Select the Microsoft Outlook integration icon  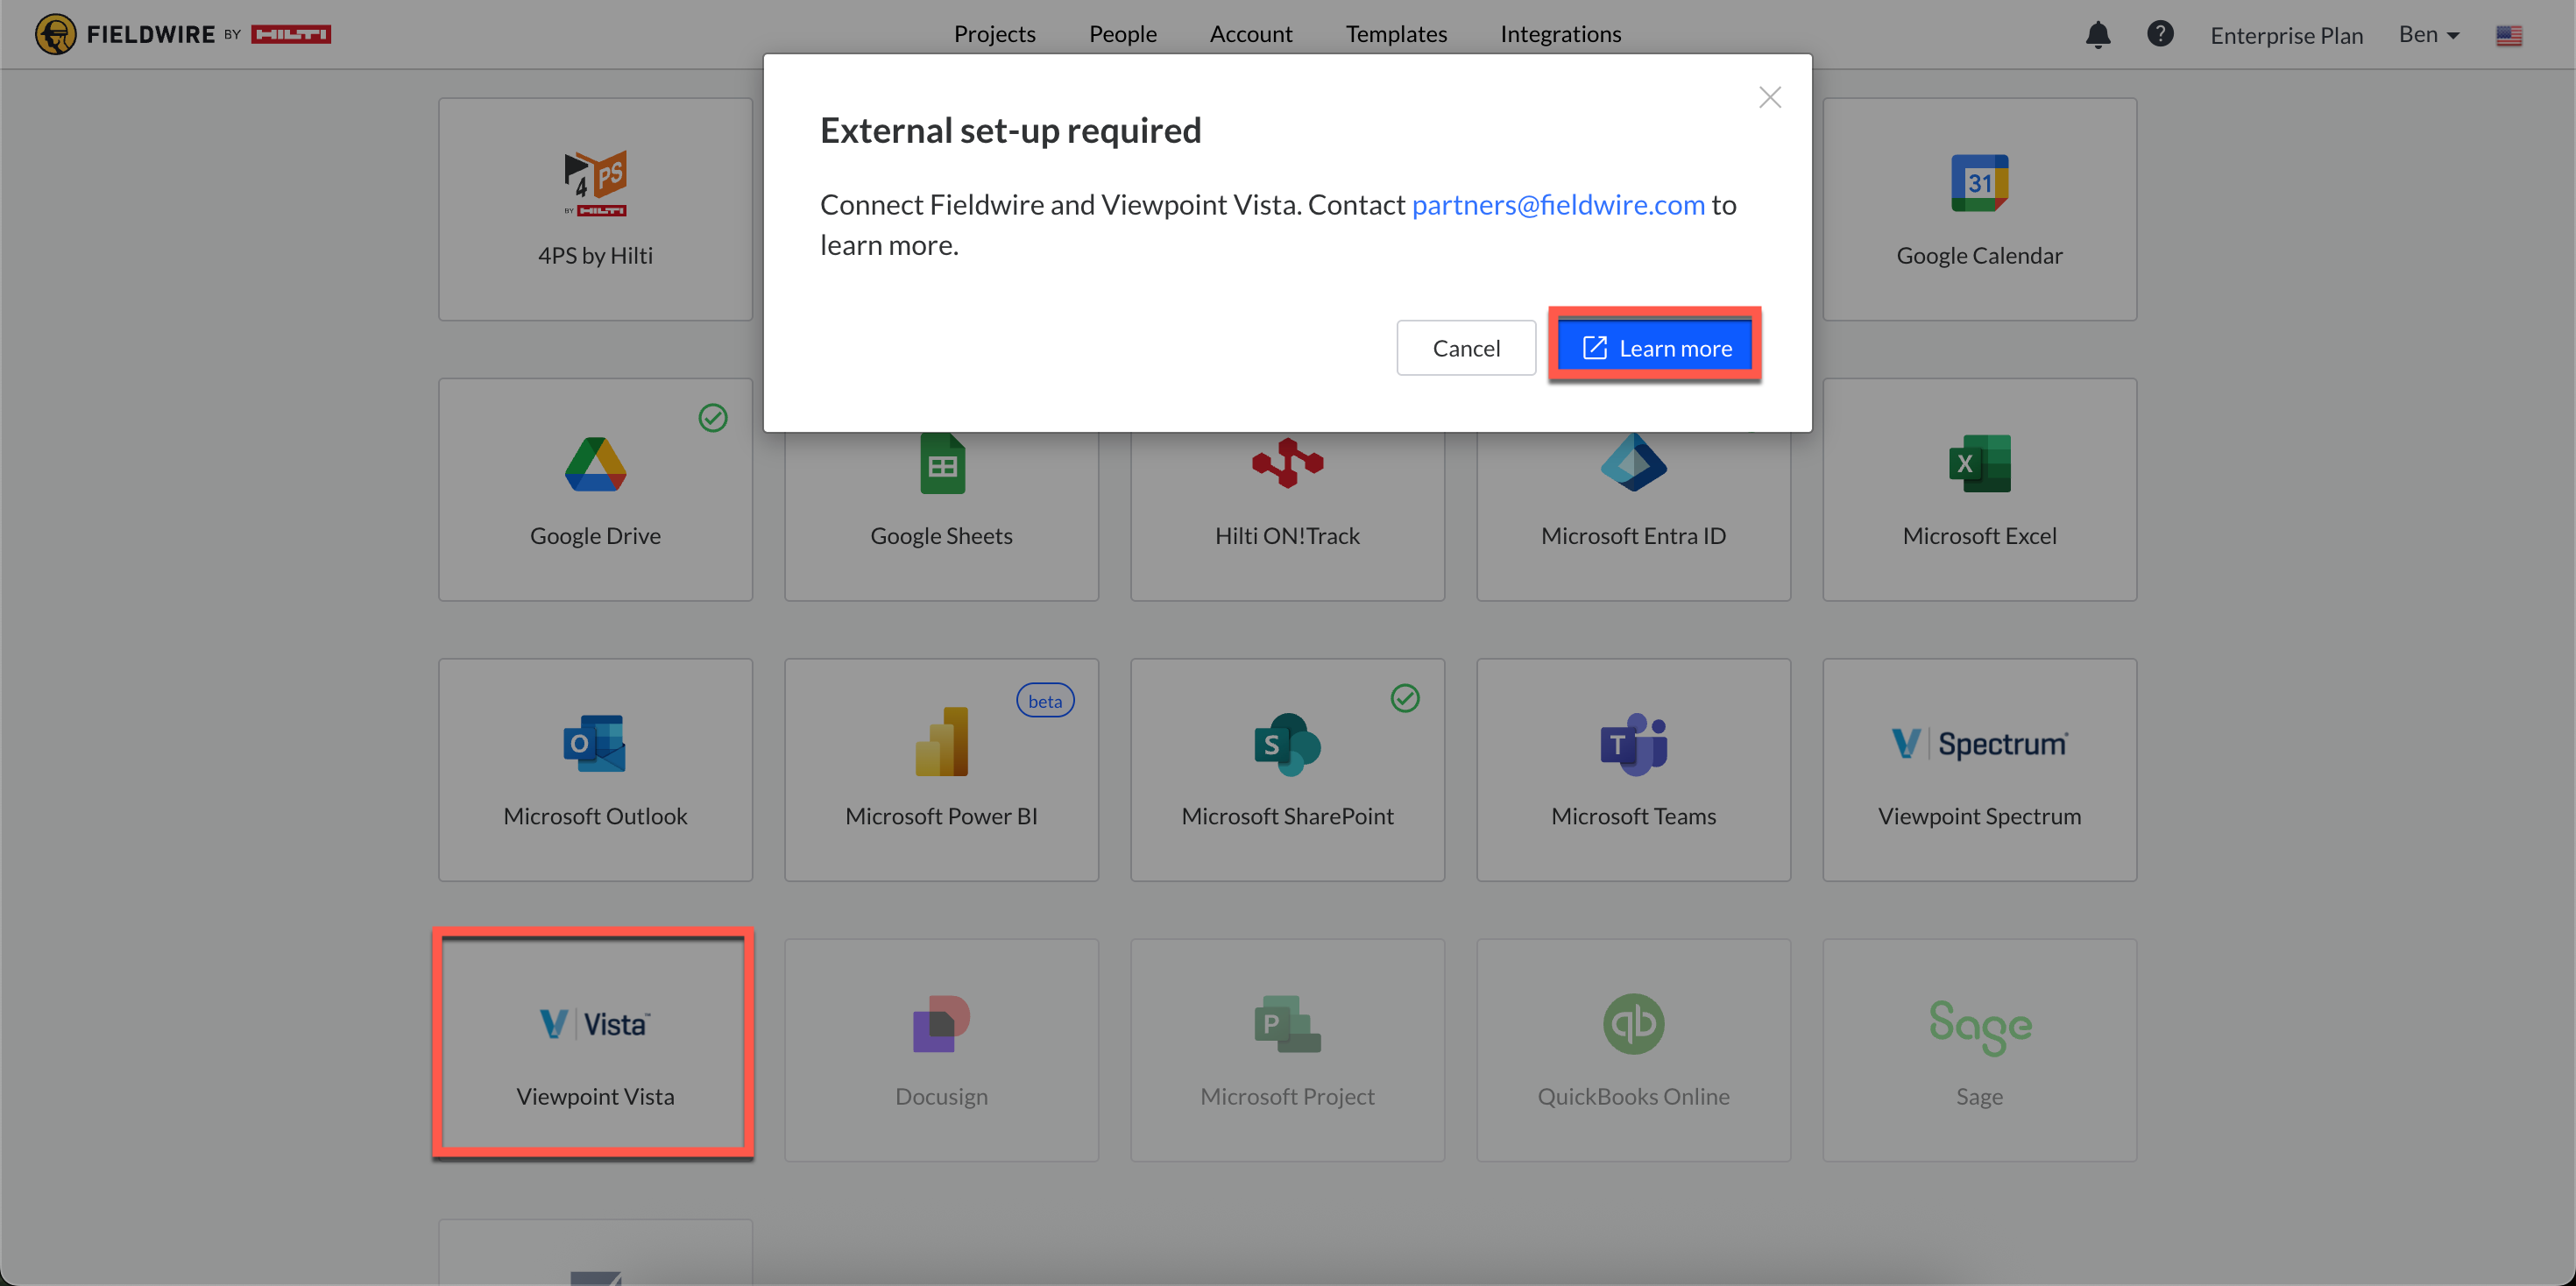point(595,744)
